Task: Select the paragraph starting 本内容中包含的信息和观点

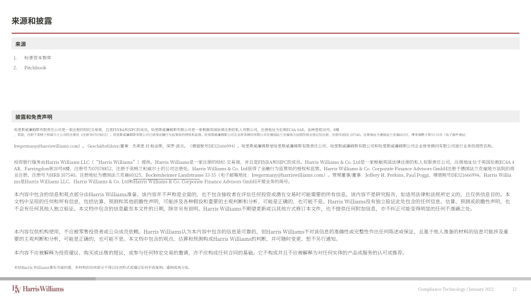Action: pos(262,201)
